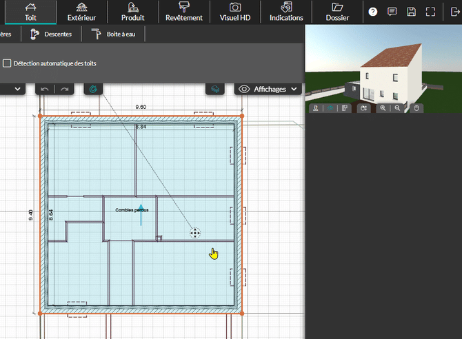Image resolution: width=462 pixels, height=339 pixels.
Task: Open the Toit tab
Action: [x=30, y=12]
